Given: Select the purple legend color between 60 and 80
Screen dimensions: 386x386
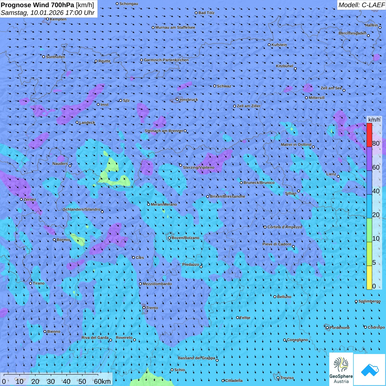Looking at the screenshot, I should [369, 159].
